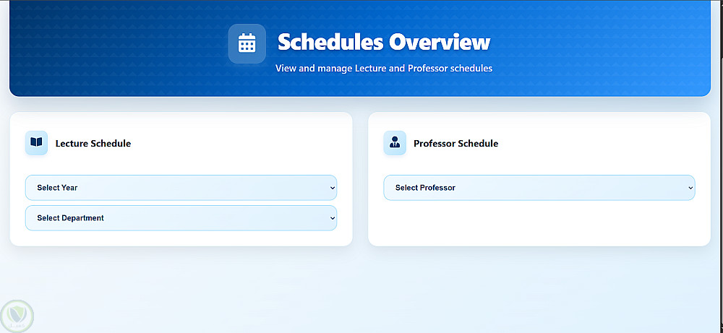Image resolution: width=723 pixels, height=333 pixels.
Task: Click the person icon beside Professor Schedule
Action: tap(395, 142)
